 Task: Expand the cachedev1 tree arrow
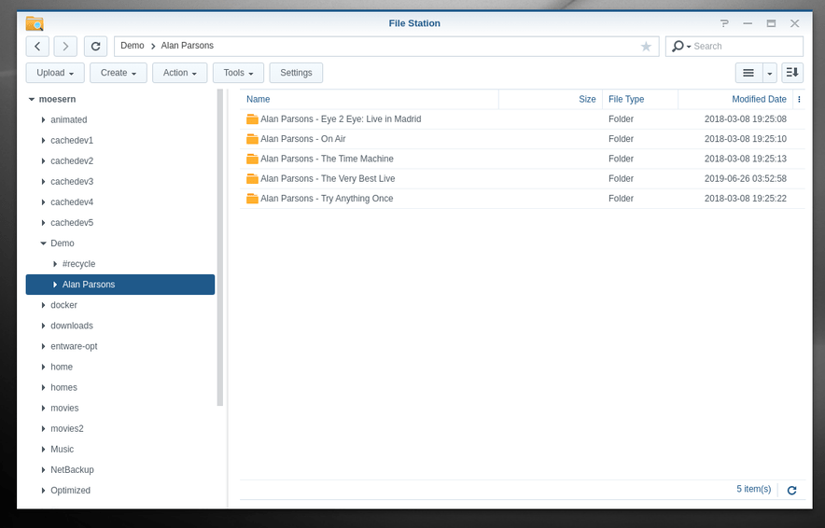pyautogui.click(x=43, y=141)
